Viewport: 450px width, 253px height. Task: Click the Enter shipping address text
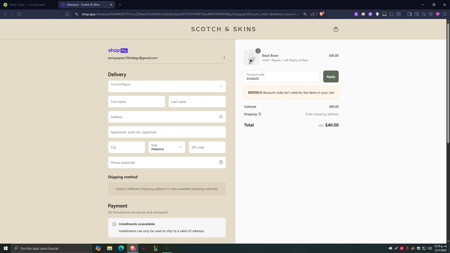pyautogui.click(x=322, y=114)
